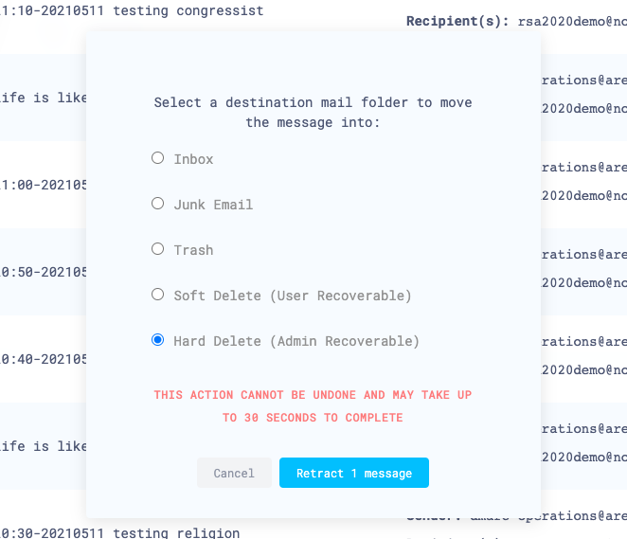The width and height of the screenshot is (627, 539).
Task: Click the destination mail folder prompt text
Action: pos(313,113)
